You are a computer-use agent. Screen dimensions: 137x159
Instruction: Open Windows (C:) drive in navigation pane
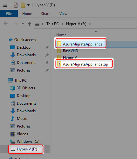[28, 142]
